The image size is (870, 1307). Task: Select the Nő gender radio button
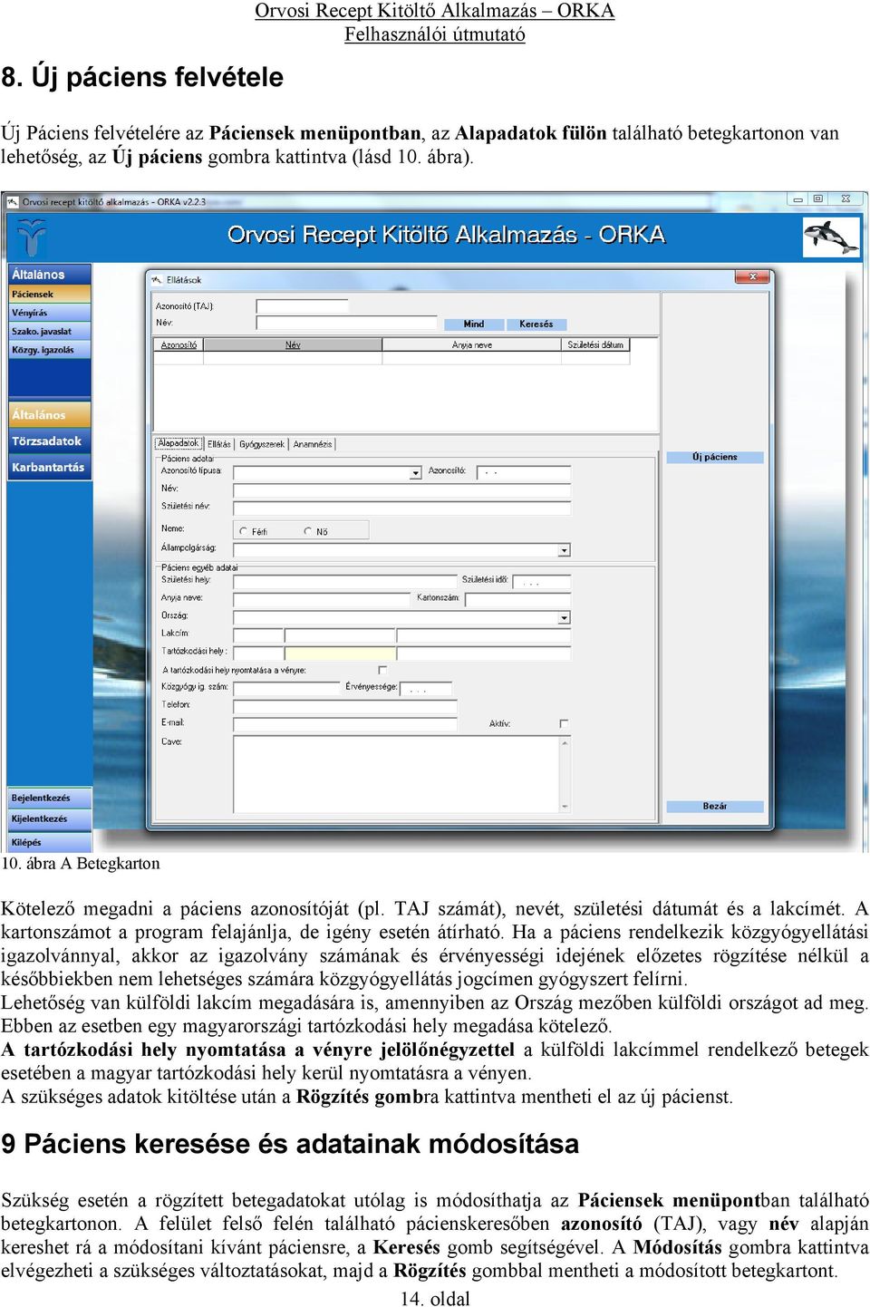(308, 531)
